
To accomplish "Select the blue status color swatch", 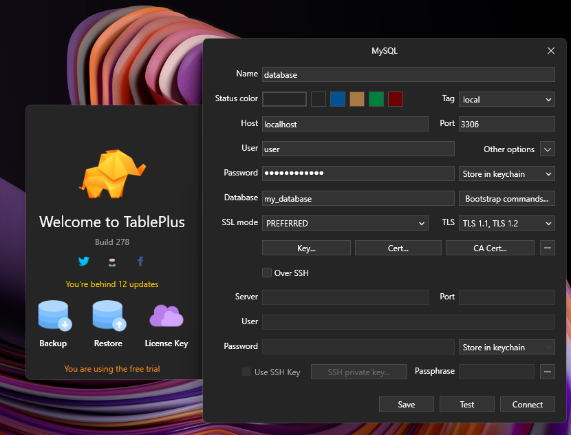I will (x=338, y=99).
